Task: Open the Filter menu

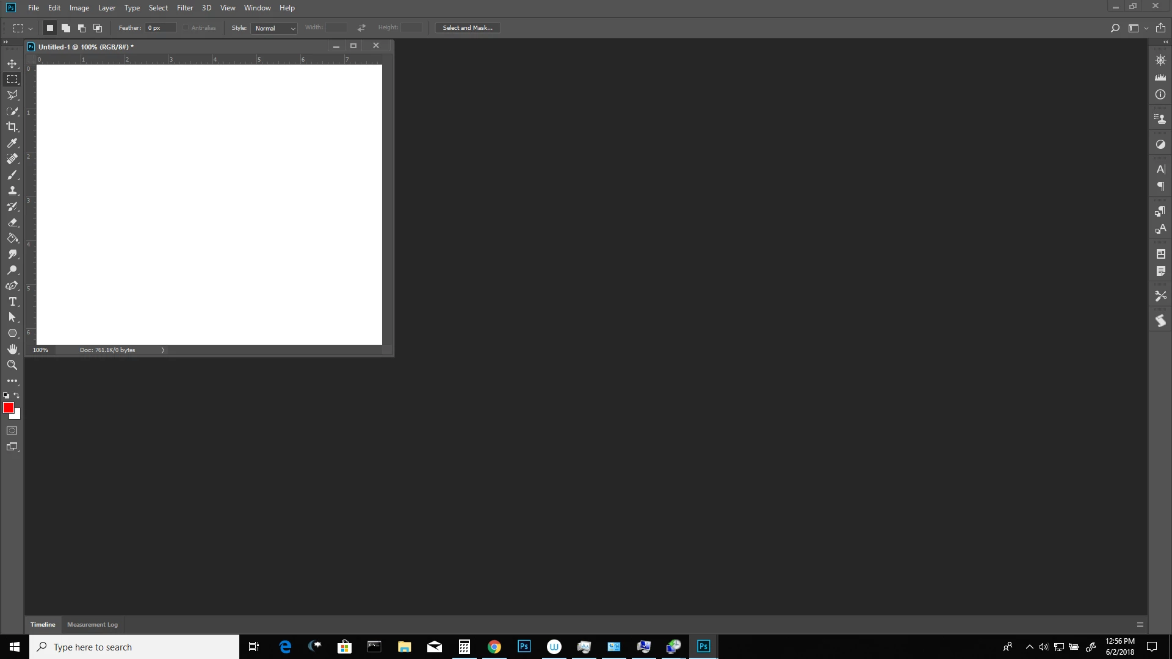Action: coord(184,8)
